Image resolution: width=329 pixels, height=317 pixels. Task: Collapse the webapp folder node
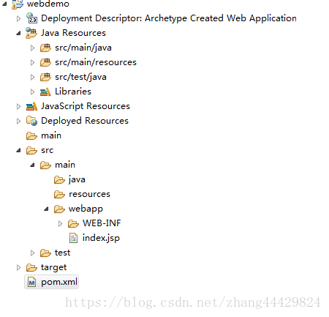(x=46, y=209)
